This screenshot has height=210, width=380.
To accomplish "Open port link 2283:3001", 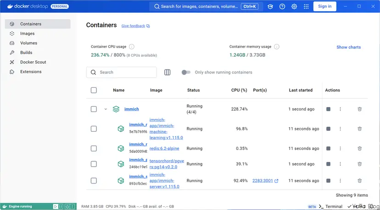I will tap(265, 181).
